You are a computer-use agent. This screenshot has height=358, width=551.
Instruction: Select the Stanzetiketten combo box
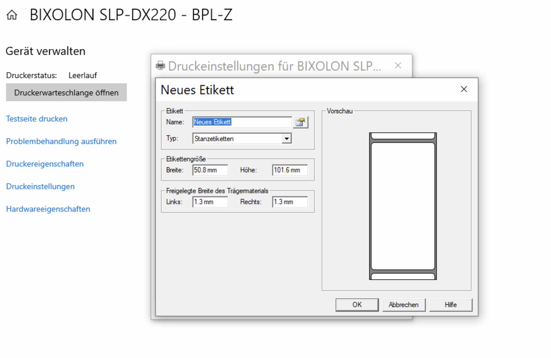tap(237, 139)
